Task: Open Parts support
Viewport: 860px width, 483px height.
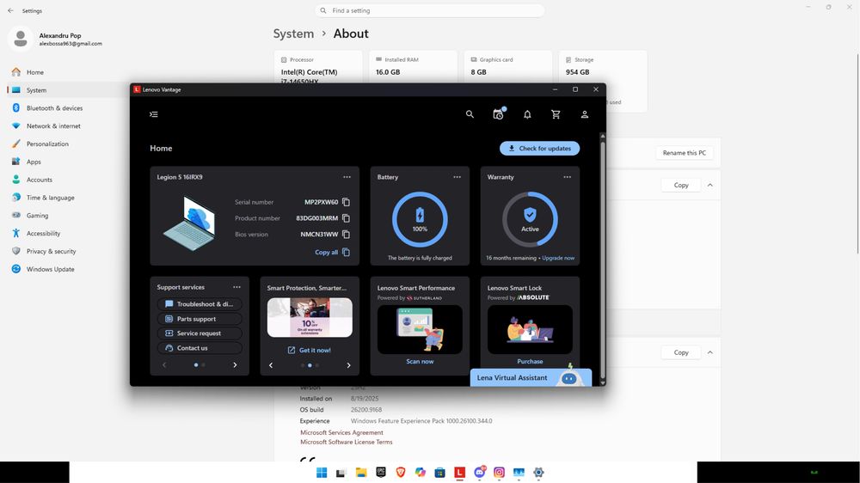Action: point(200,319)
